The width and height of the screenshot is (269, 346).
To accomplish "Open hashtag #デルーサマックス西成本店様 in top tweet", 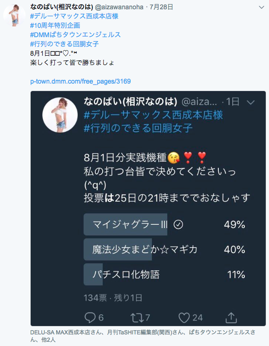I will tap(74, 16).
